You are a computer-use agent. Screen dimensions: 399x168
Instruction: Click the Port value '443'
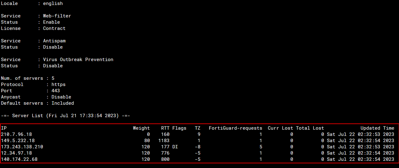56,91
